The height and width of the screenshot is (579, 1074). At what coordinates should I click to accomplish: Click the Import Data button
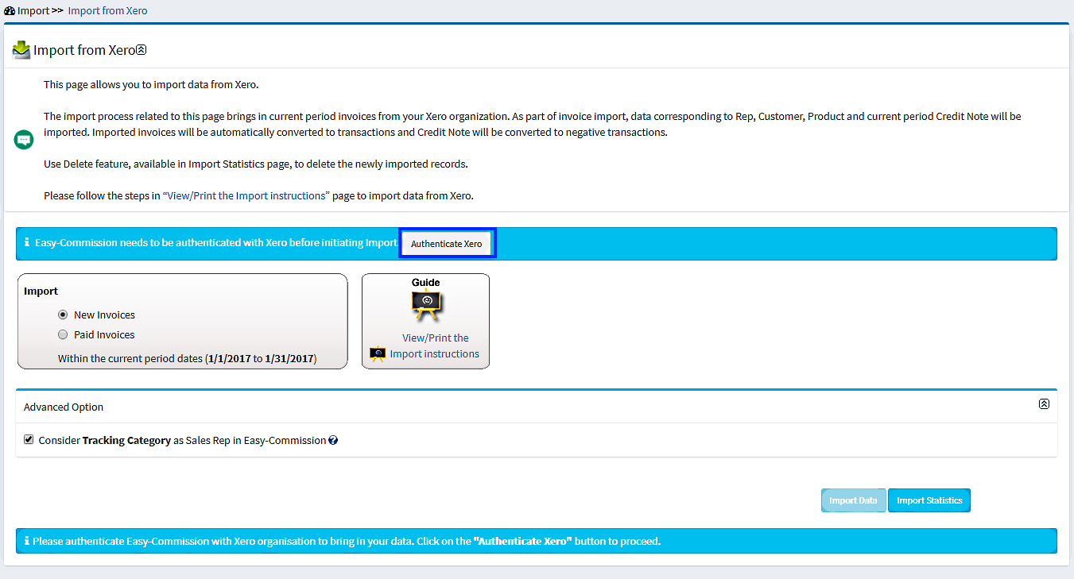[853, 500]
